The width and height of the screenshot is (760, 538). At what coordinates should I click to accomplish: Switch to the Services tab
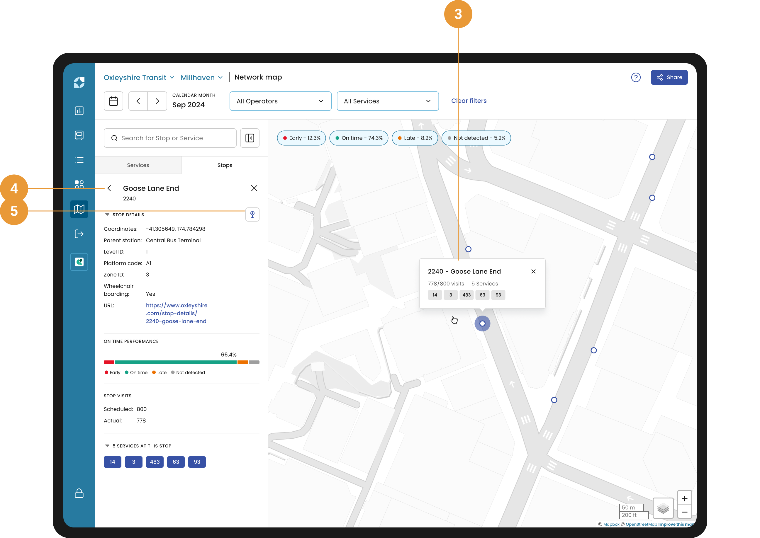coord(138,165)
